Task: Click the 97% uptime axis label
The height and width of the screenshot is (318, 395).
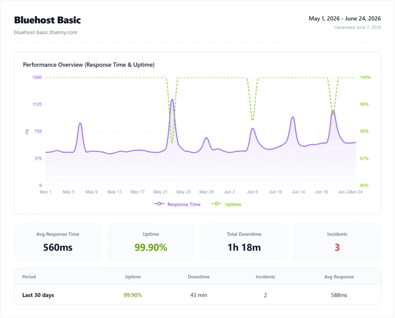Action: pos(364,158)
